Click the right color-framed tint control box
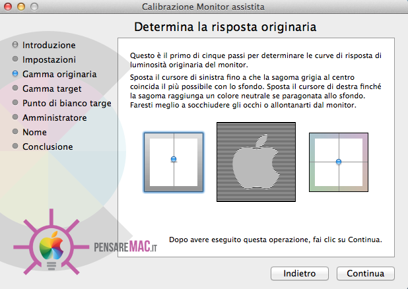This screenshot has height=289, width=408. click(x=339, y=162)
